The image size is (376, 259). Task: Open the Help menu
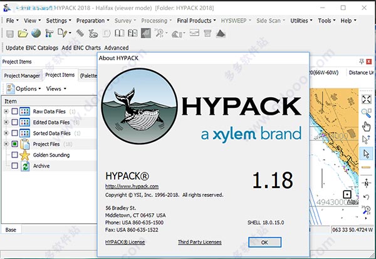point(348,21)
